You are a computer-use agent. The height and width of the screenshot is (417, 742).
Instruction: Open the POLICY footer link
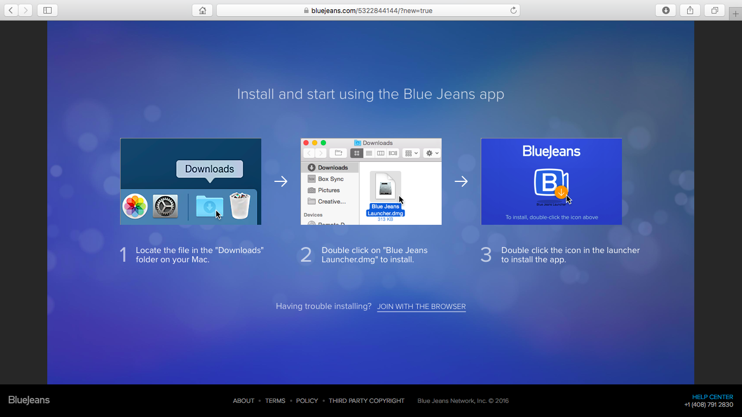click(307, 401)
